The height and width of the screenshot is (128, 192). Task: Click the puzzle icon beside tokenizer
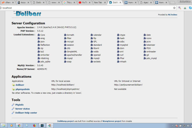[x=145, y=45]
